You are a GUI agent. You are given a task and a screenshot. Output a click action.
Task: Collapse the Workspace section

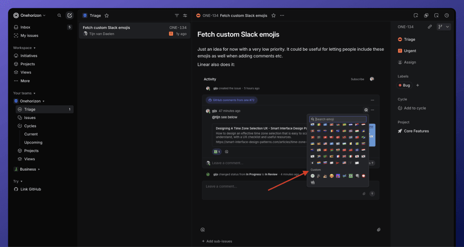(x=24, y=48)
